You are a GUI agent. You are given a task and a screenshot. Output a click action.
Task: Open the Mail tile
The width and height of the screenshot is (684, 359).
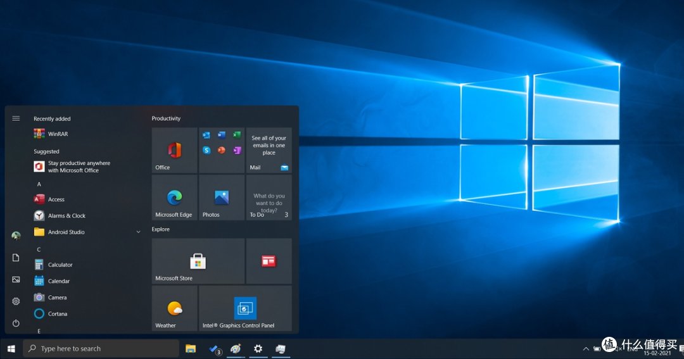(x=269, y=151)
